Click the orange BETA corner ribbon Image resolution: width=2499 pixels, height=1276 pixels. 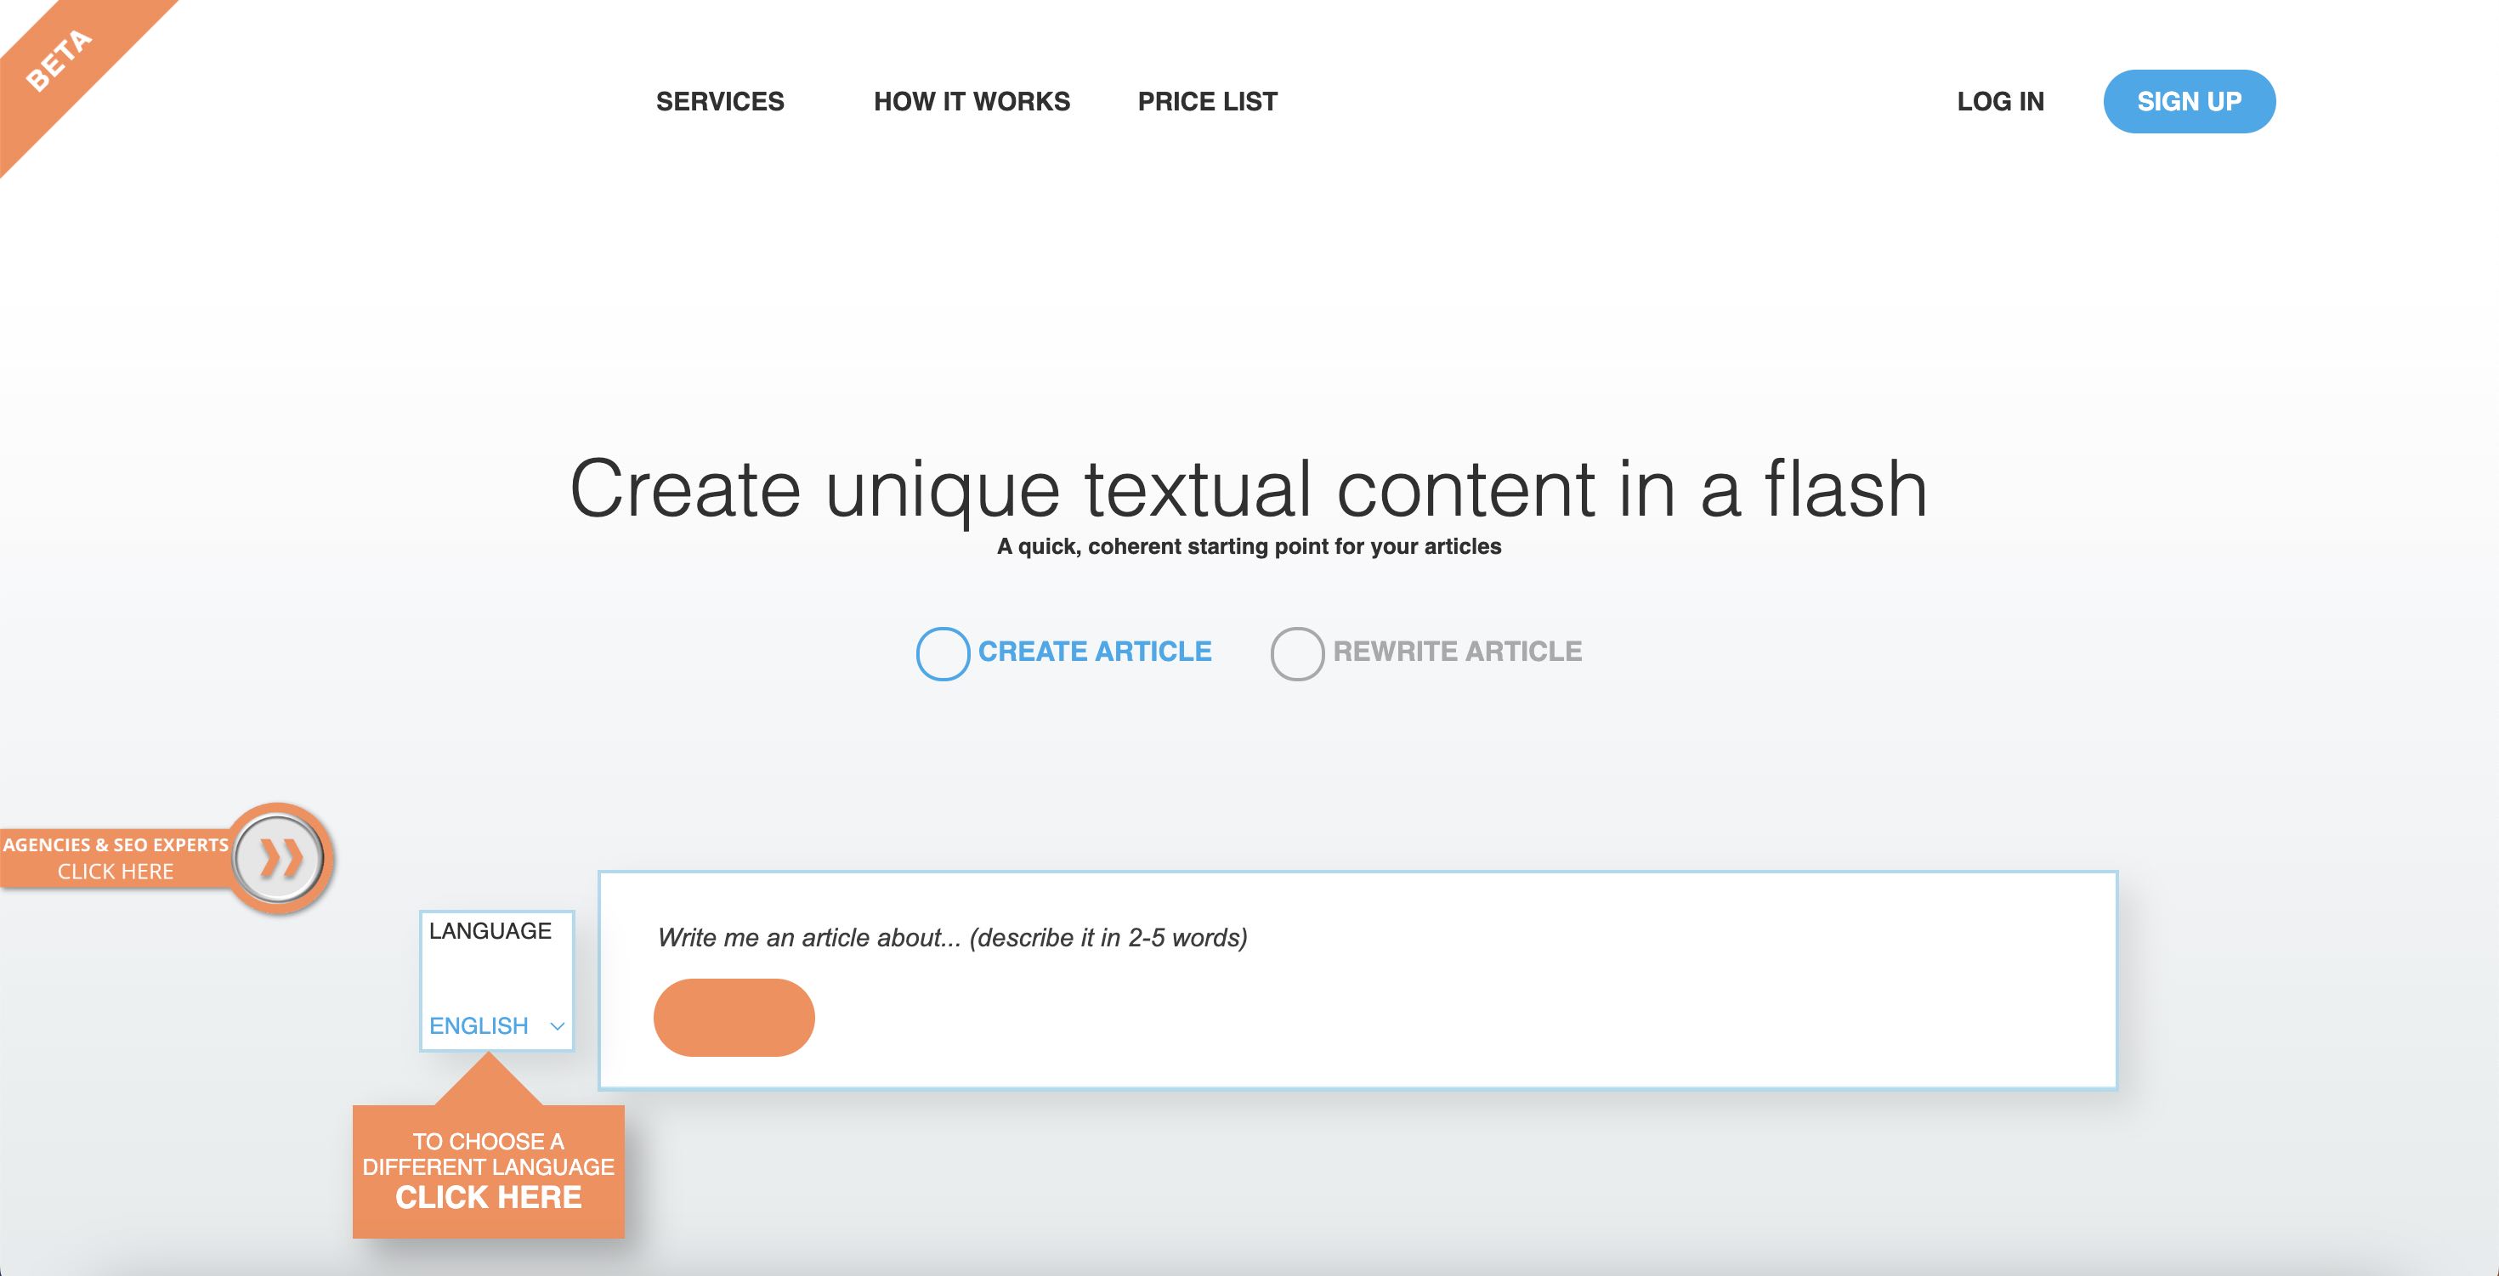click(x=60, y=60)
